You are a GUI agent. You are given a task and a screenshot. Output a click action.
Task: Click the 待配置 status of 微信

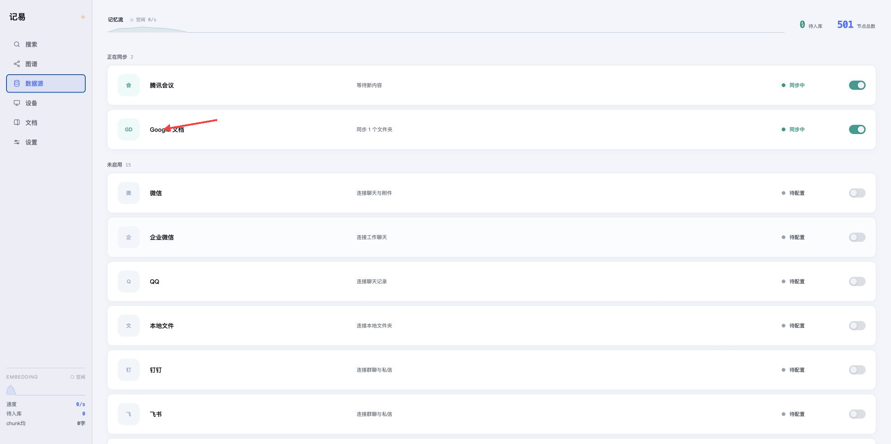coord(793,193)
